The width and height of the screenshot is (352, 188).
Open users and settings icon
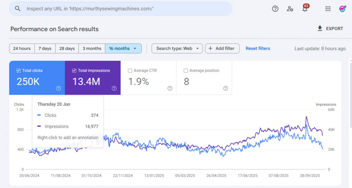[290, 9]
